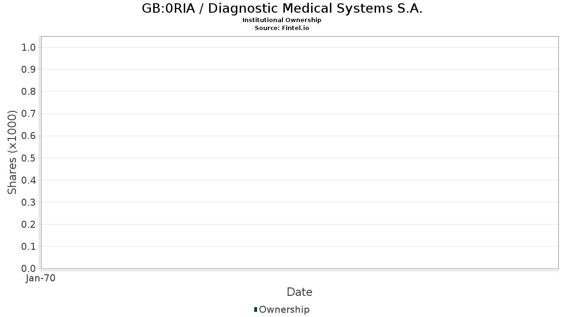The height and width of the screenshot is (317, 564).
Task: Select the 0.9 y-axis tick label
Action: click(x=29, y=70)
